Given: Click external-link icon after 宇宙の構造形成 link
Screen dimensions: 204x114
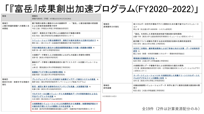Looking at the screenshot, I should pyautogui.click(x=94, y=48).
